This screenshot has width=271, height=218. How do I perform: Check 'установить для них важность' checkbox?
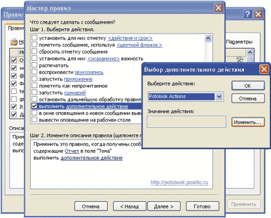pyautogui.click(x=34, y=58)
